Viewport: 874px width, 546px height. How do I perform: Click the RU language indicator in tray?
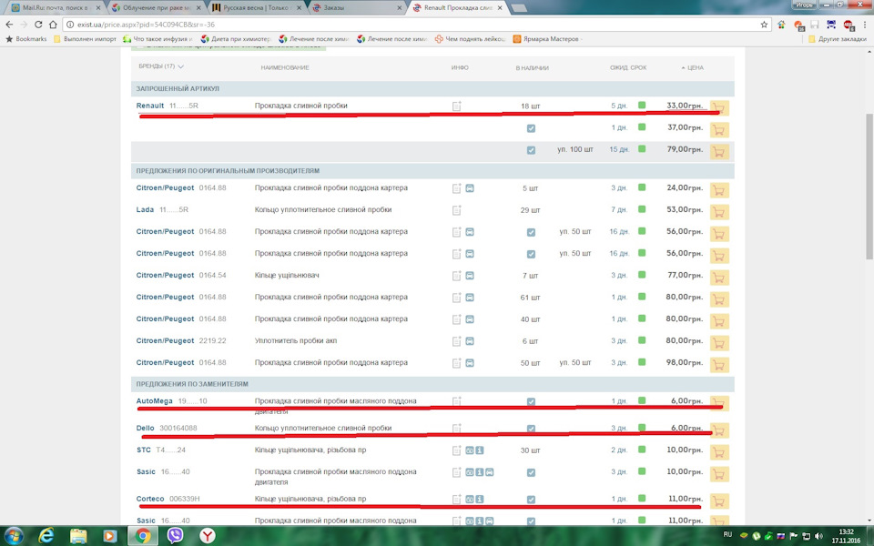click(727, 534)
